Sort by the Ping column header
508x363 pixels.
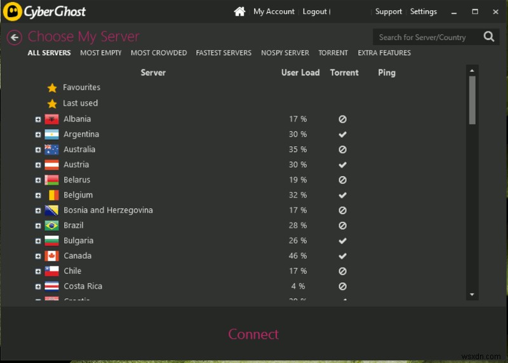click(x=387, y=72)
